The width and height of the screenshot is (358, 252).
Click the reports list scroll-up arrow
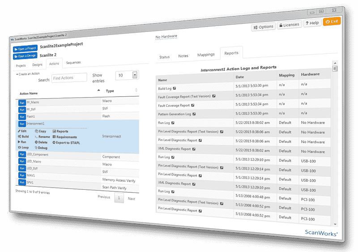pyautogui.click(x=335, y=64)
